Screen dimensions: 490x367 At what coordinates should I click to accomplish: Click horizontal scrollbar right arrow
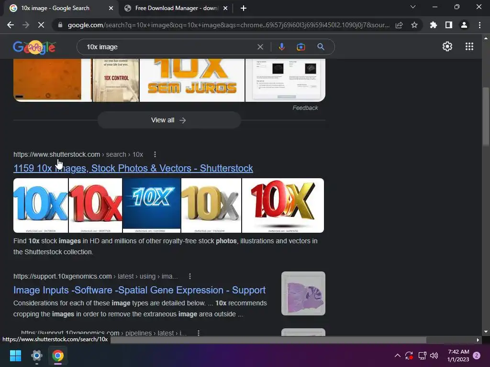(478, 340)
